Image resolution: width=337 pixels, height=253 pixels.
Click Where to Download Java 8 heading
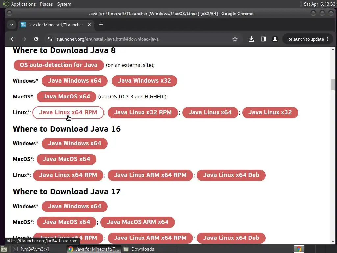click(64, 50)
